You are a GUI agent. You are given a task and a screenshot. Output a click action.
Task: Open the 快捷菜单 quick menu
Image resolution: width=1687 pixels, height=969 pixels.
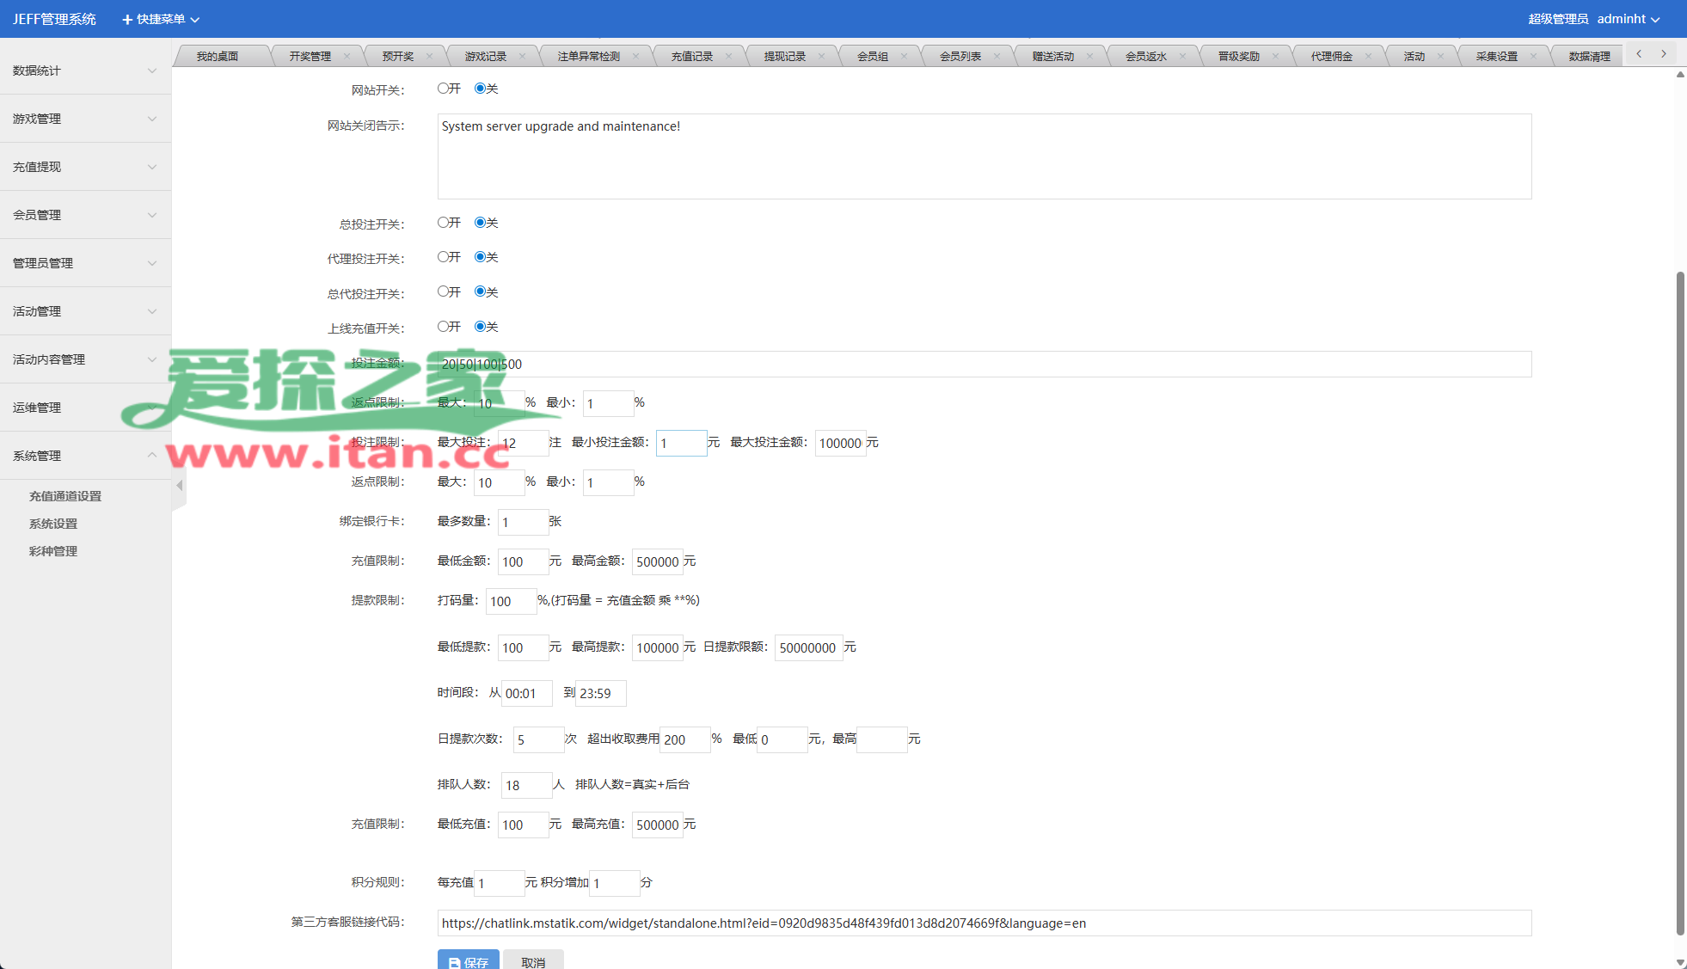161,19
